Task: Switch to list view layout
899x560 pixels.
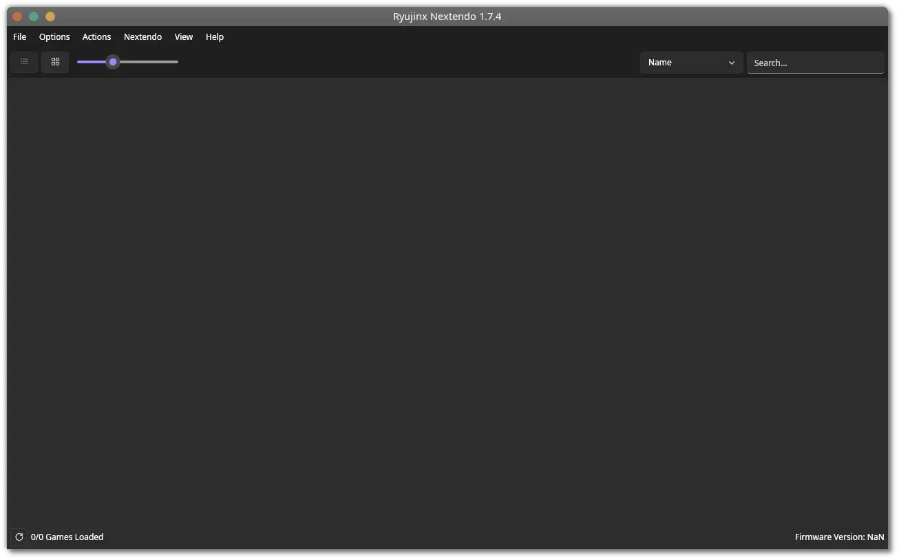Action: click(x=24, y=62)
